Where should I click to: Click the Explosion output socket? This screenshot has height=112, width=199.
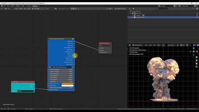pos(75,41)
